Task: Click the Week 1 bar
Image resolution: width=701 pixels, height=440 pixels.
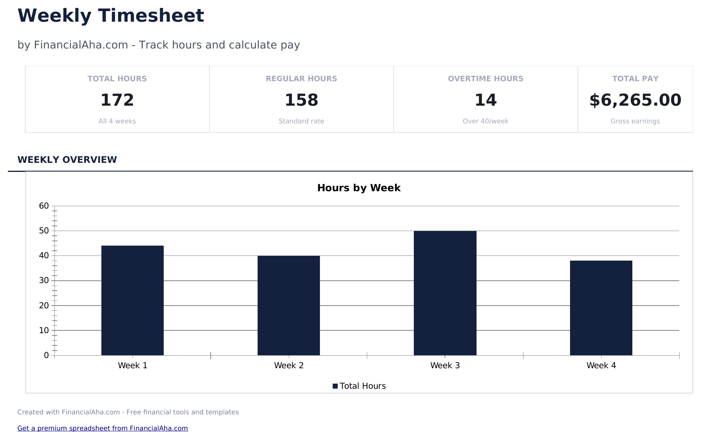Action: point(133,300)
